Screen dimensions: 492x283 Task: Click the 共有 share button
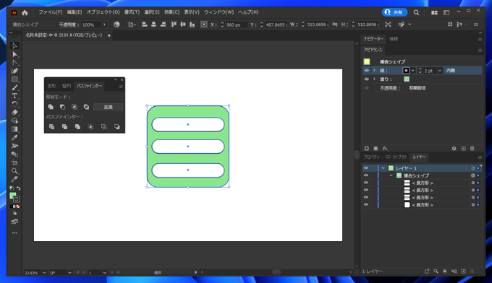pyautogui.click(x=395, y=12)
